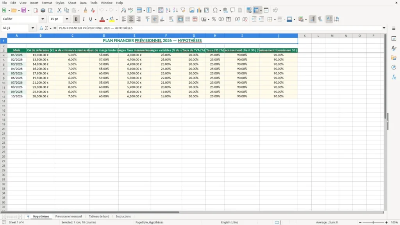400x225 pixels.
Task: Format cell as date calendar icon
Action: point(229,19)
